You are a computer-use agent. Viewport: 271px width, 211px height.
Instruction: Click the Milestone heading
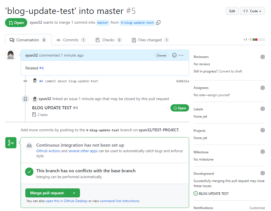pyautogui.click(x=201, y=152)
